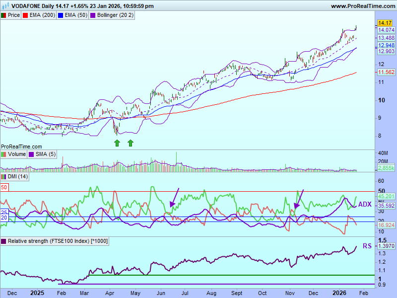
Task: Click the second green up arrow near May
Action: [131, 143]
